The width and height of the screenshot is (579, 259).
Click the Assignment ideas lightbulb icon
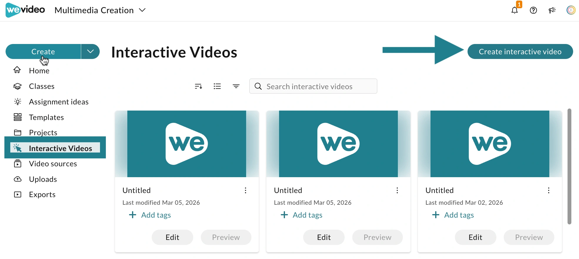[x=18, y=102]
